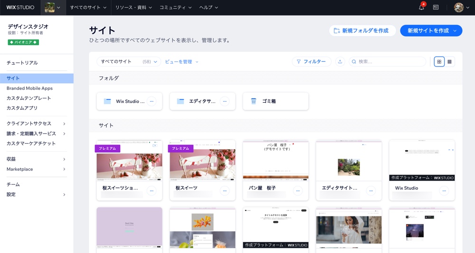Viewport: 475px width, 253px height.
Task: Click the export sites upload icon
Action: [x=340, y=61]
